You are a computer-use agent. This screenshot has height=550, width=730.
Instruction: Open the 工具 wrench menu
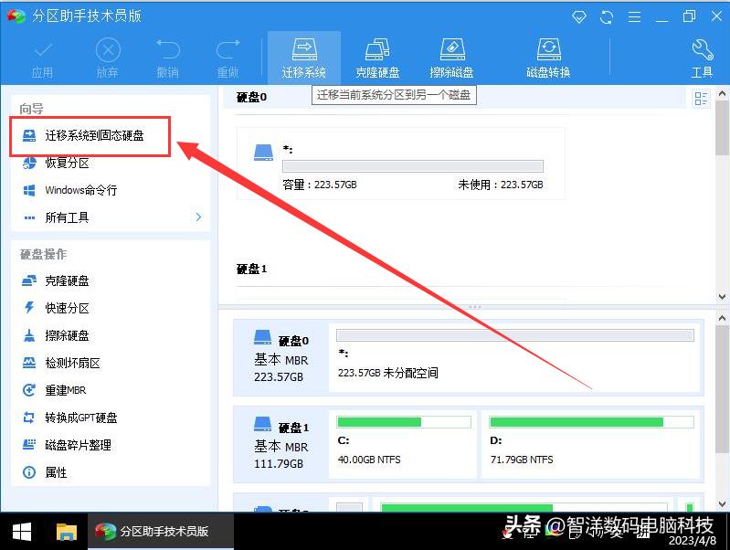pos(702,58)
